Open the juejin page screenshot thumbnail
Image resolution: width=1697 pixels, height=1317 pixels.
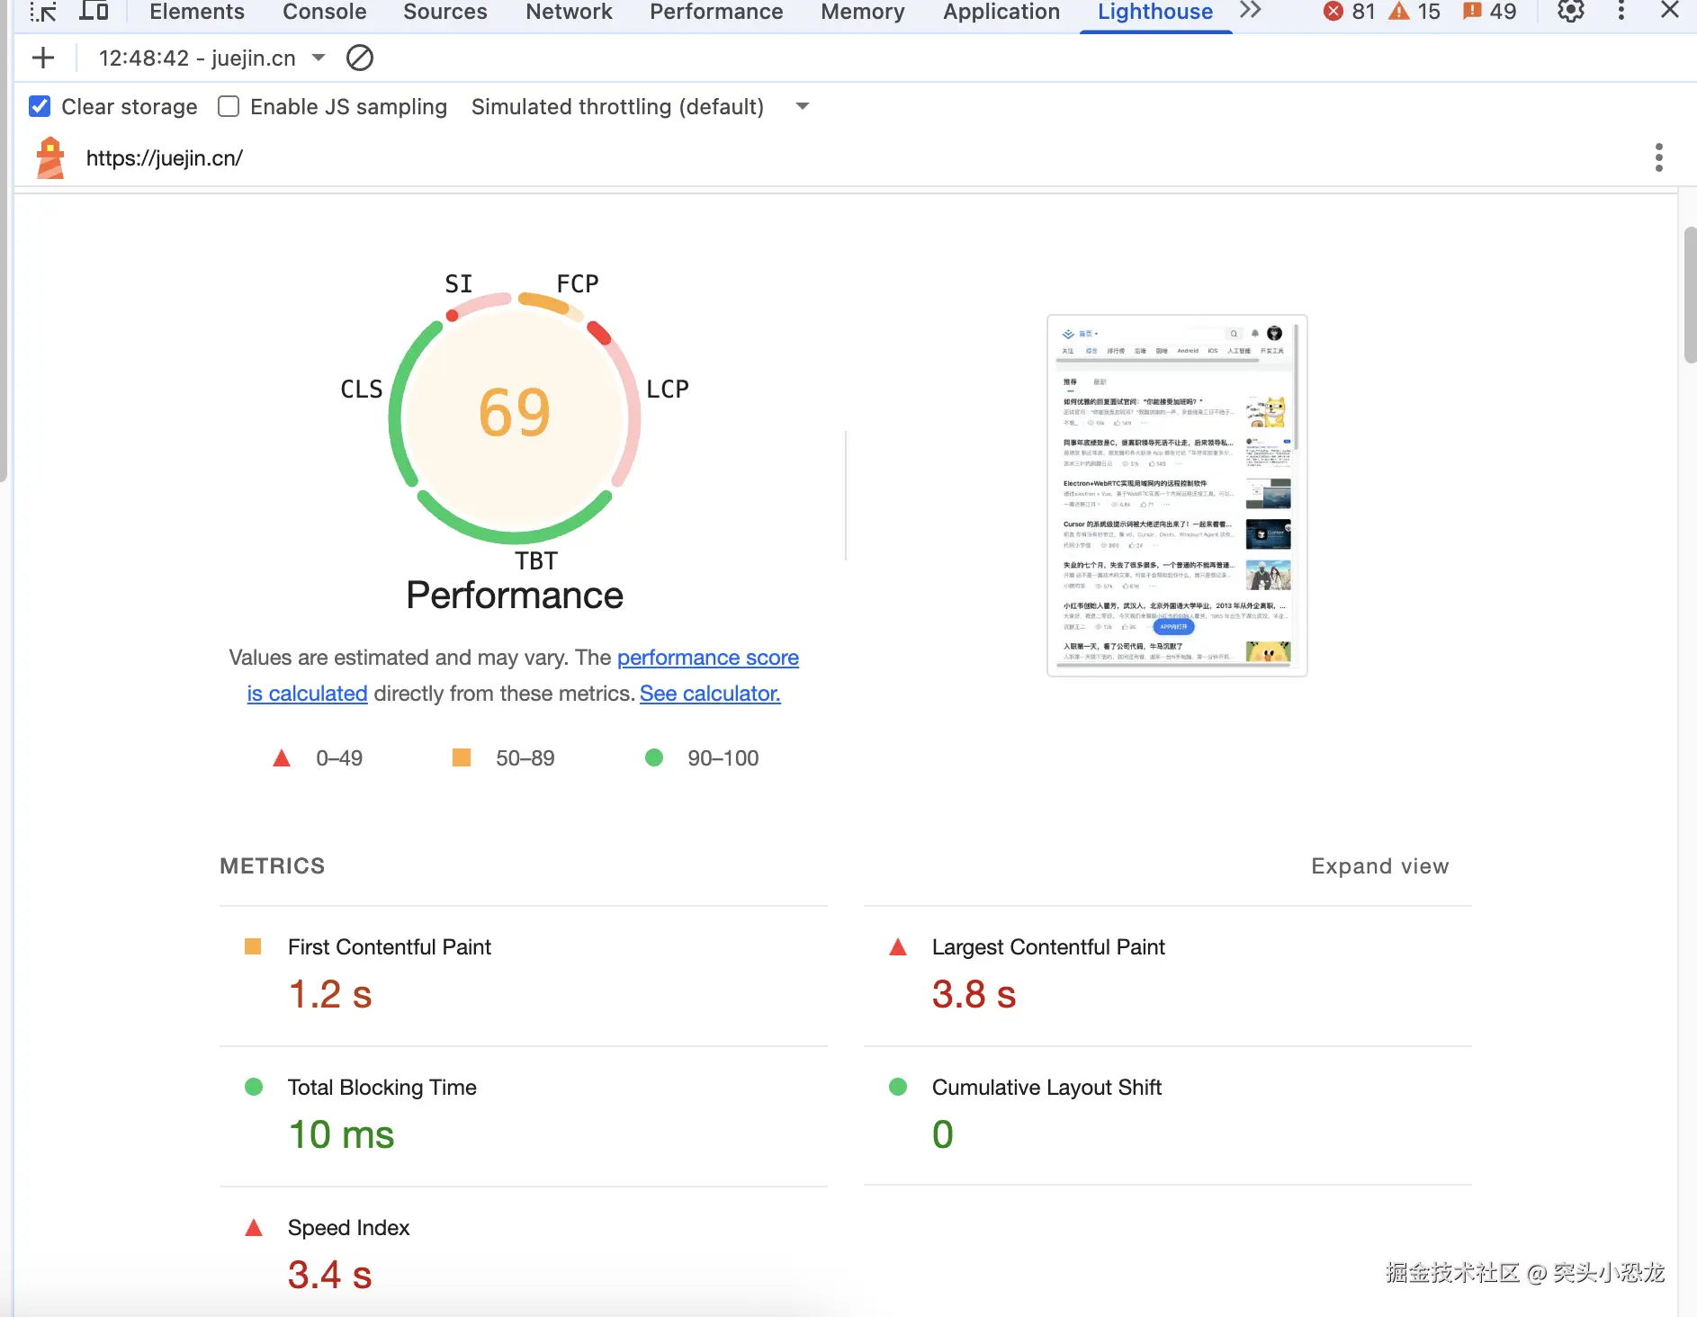coord(1177,496)
